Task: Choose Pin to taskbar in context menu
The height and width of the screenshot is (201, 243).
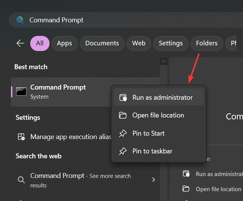Action: coord(152,151)
